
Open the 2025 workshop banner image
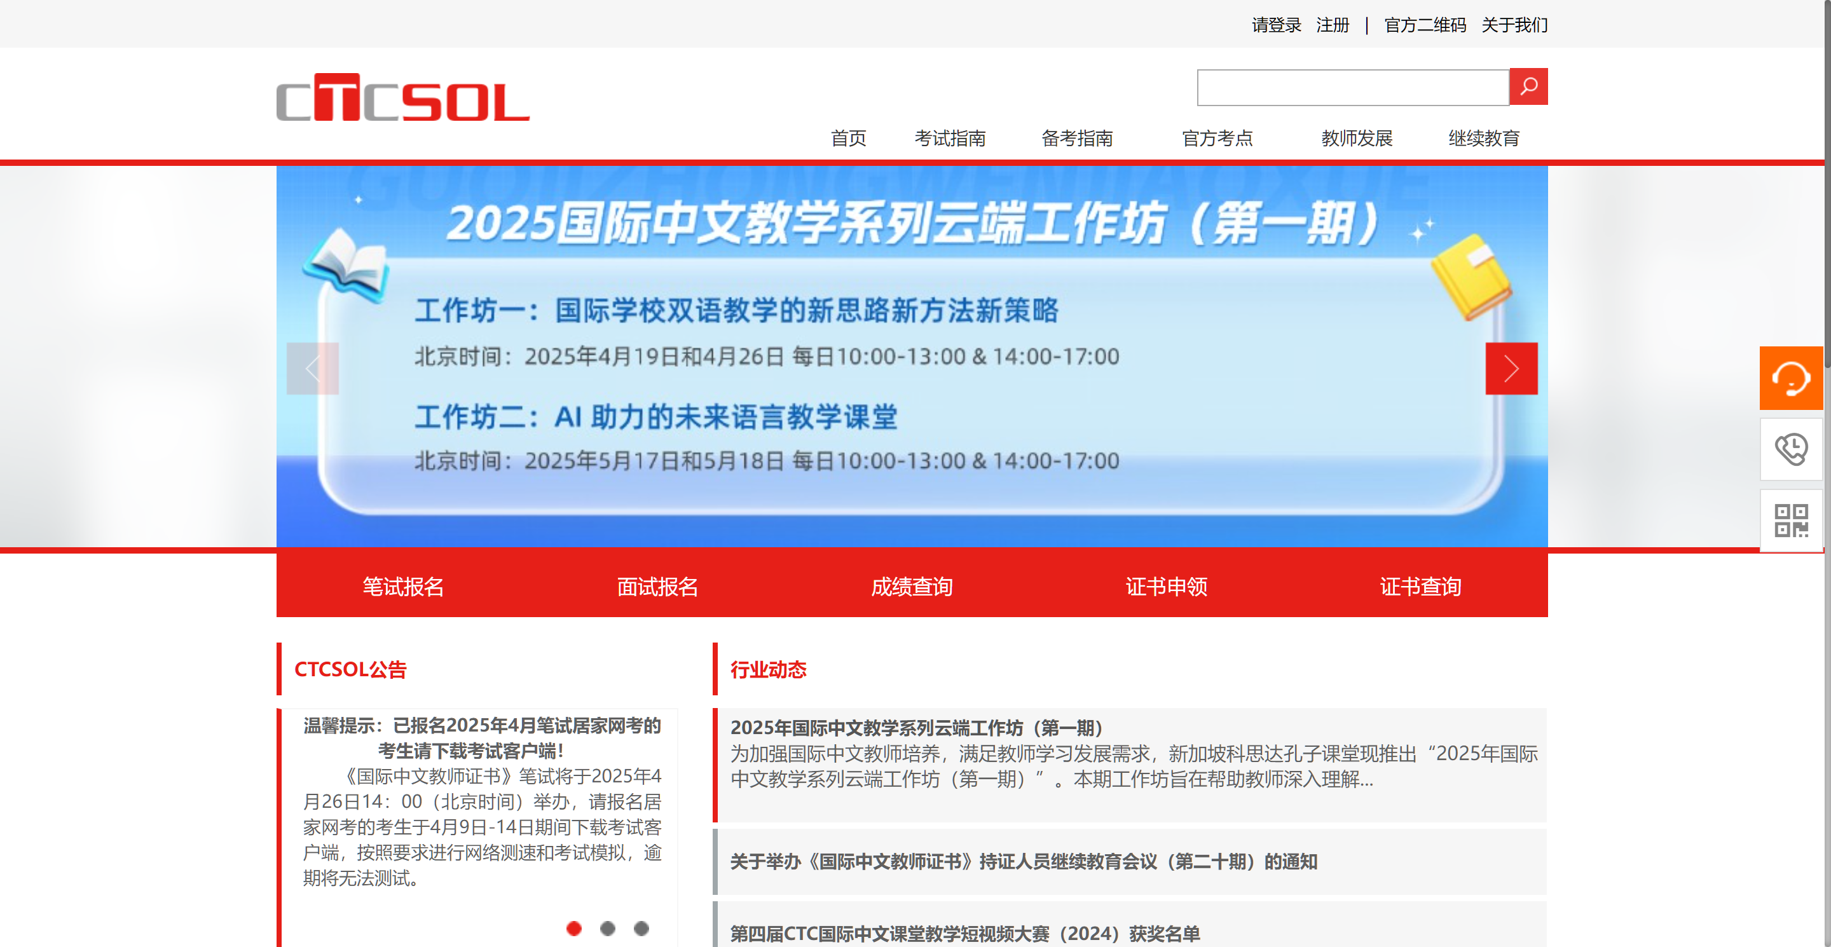tap(912, 357)
